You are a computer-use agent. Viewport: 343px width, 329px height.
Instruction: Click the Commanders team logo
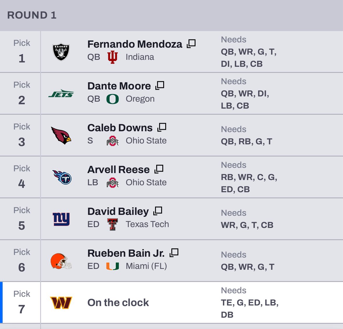point(61,303)
